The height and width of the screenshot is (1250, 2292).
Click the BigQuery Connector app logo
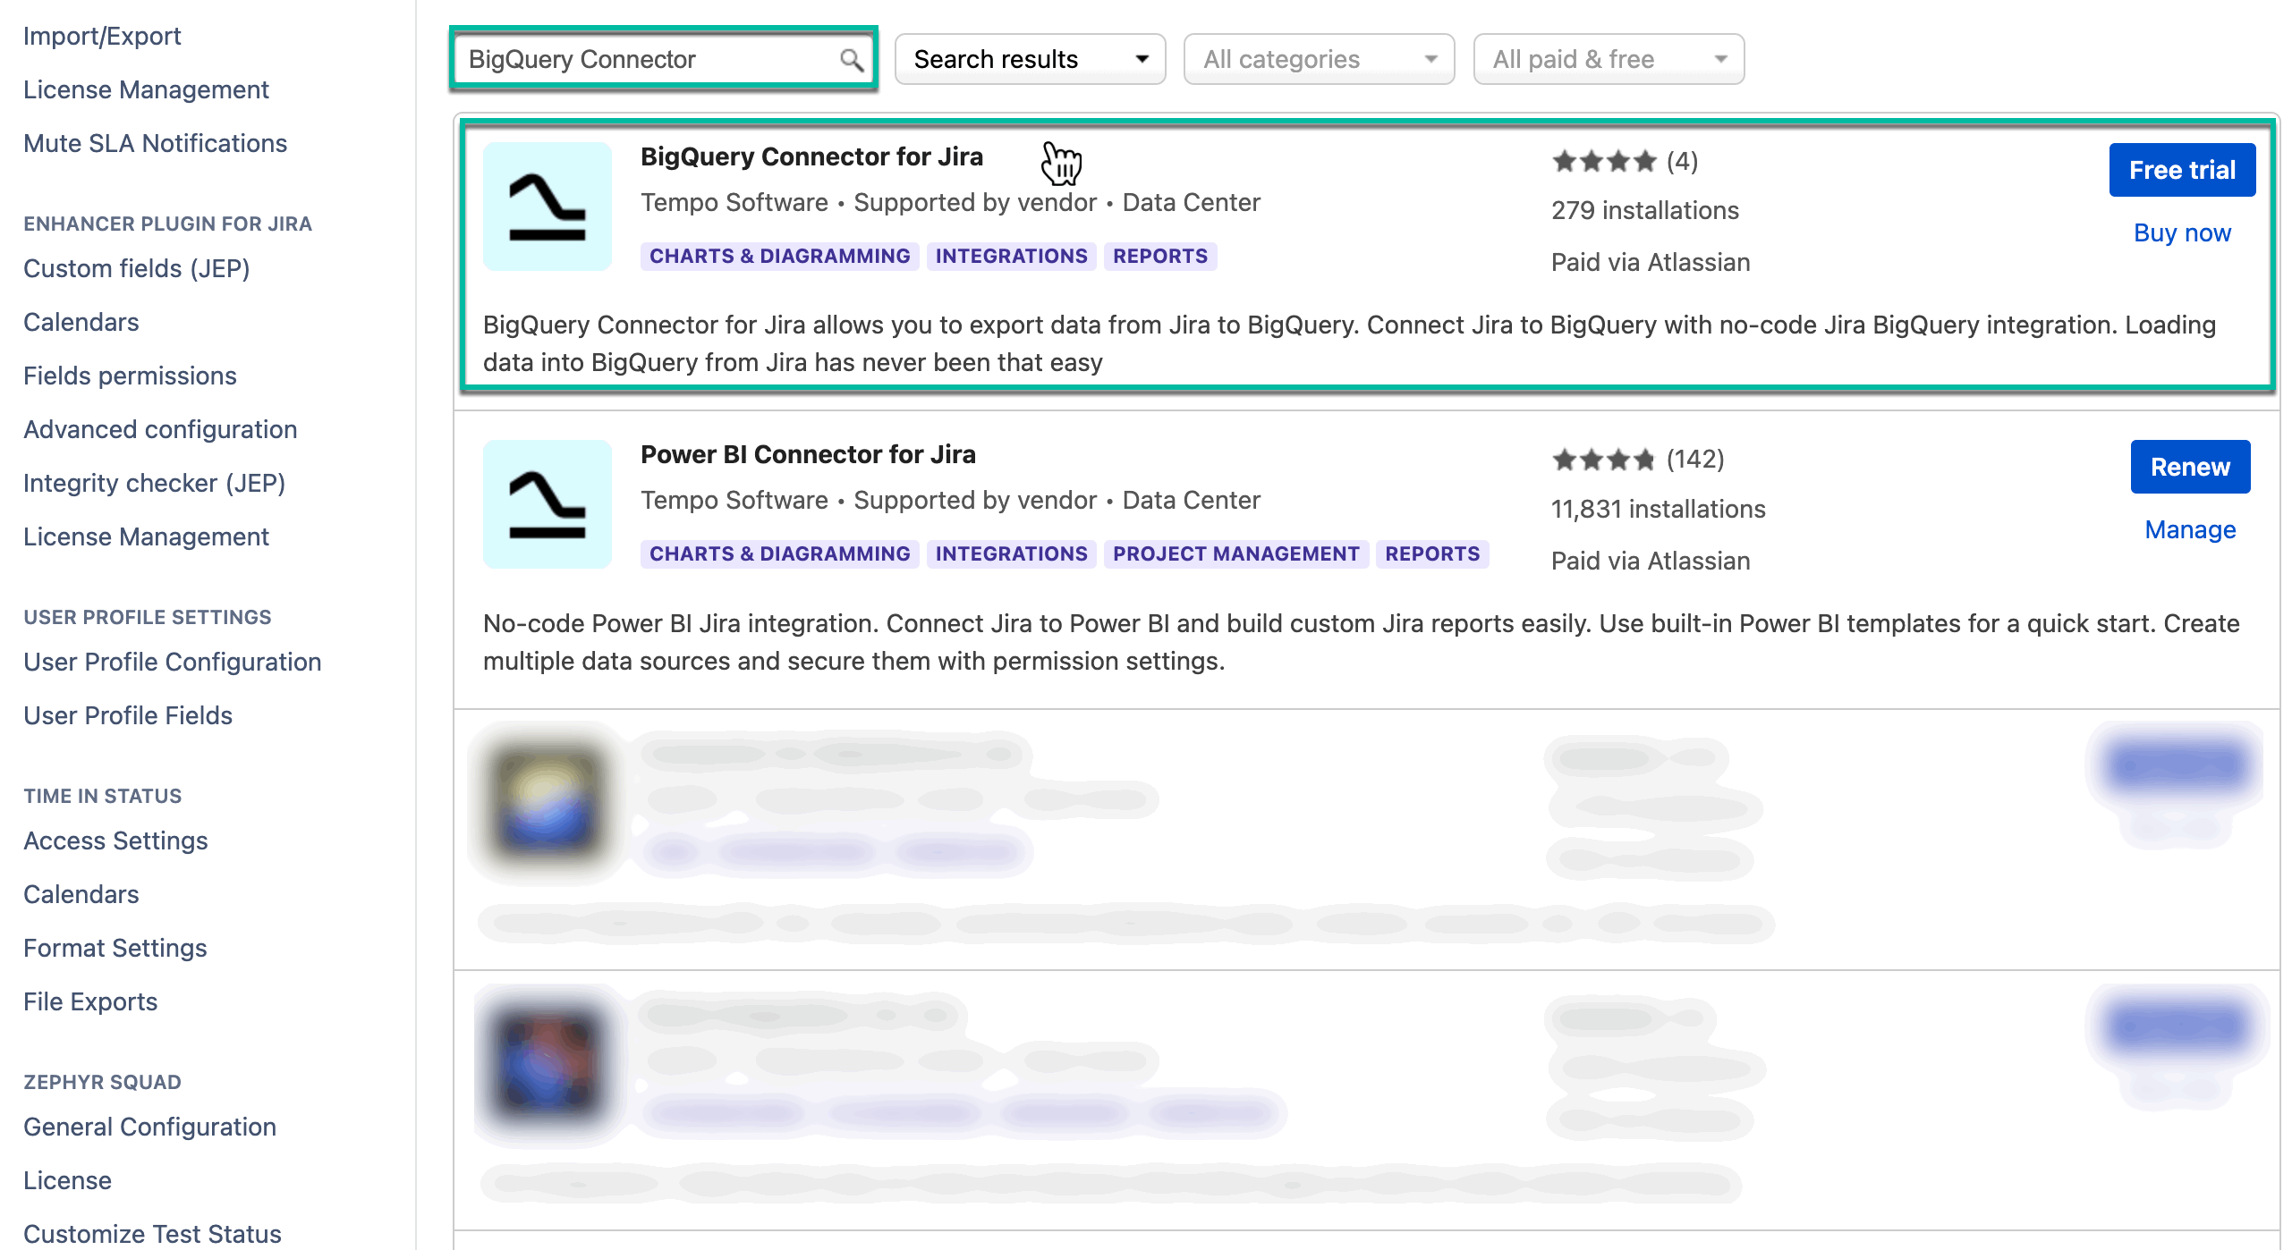(x=547, y=207)
